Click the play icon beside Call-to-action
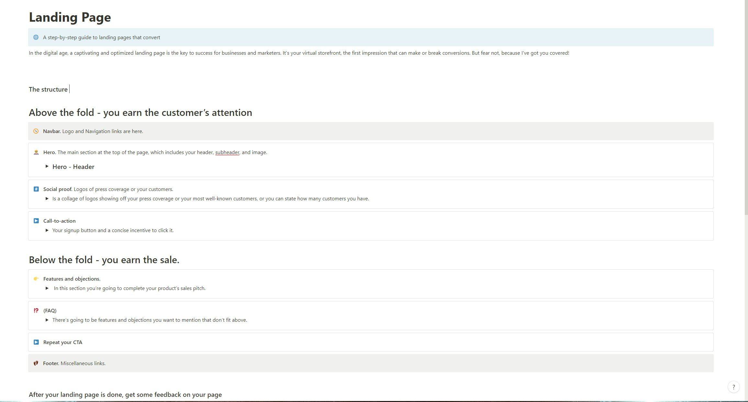This screenshot has height=402, width=748. tap(36, 221)
